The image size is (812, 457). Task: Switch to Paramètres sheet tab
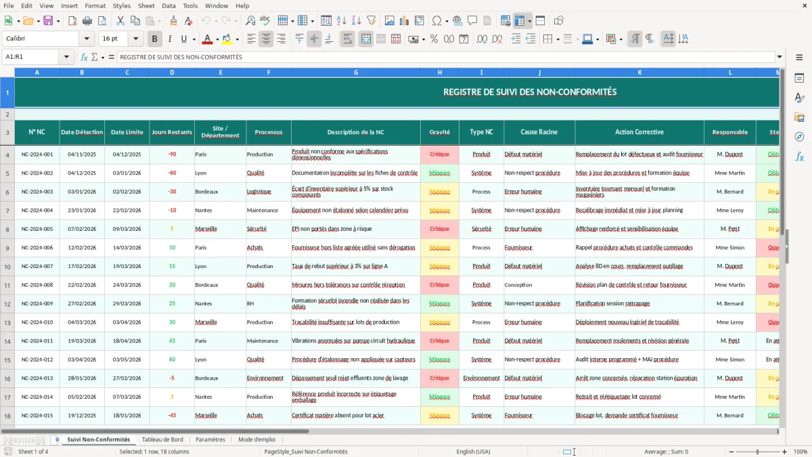pyautogui.click(x=210, y=439)
